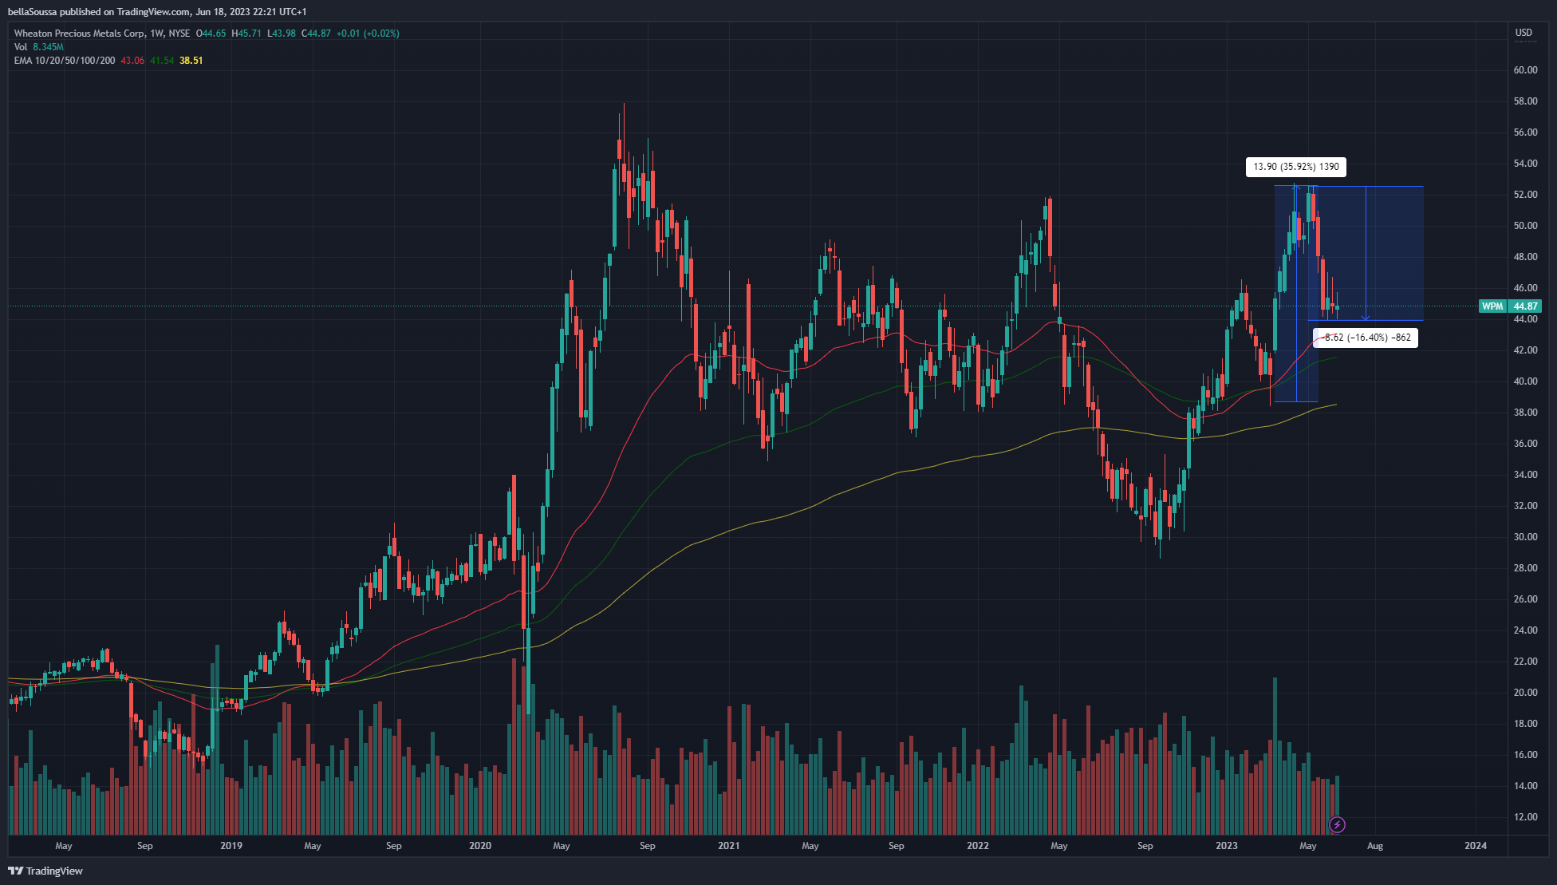Click the 44.87 current price label
The width and height of the screenshot is (1557, 885).
[1525, 306]
